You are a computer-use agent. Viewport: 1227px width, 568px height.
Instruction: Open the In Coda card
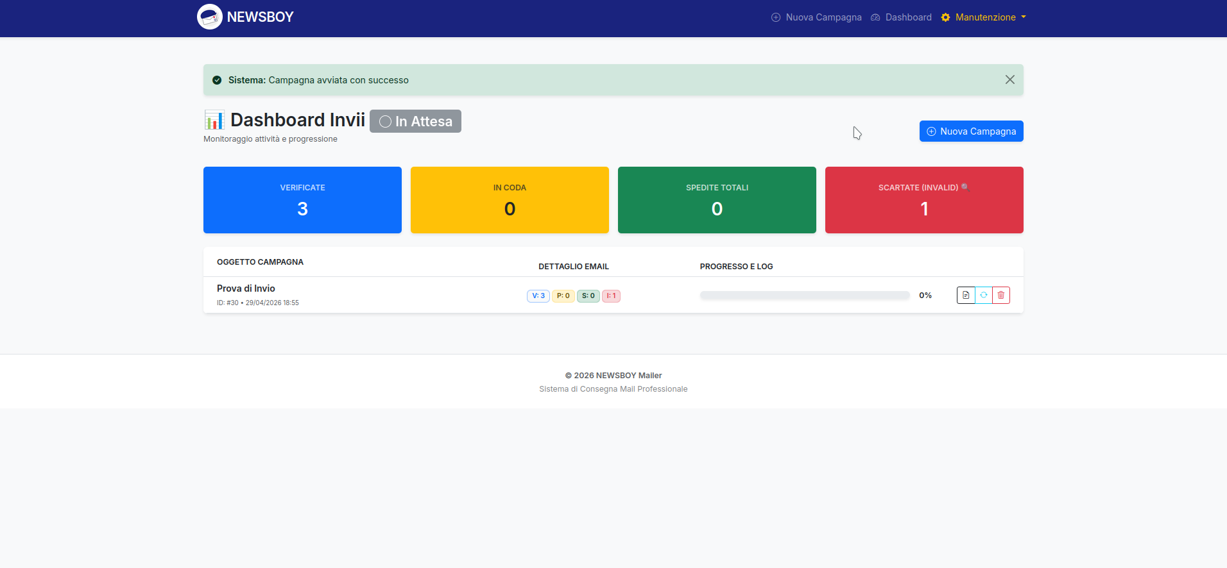[x=510, y=200]
